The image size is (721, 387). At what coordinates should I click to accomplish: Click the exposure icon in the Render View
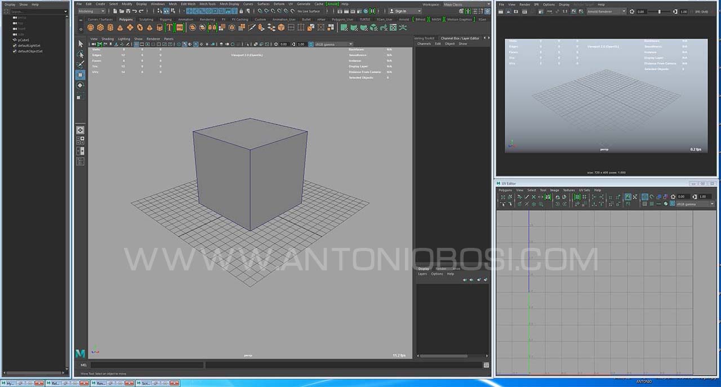coord(631,11)
